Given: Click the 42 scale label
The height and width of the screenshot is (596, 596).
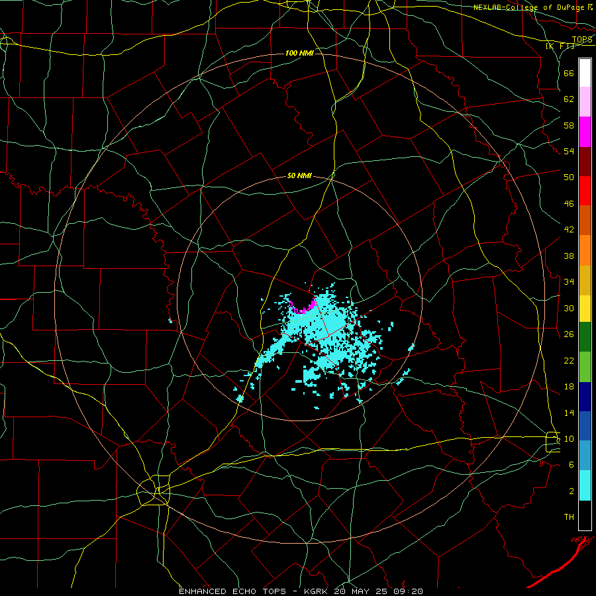Looking at the screenshot, I should 569,229.
